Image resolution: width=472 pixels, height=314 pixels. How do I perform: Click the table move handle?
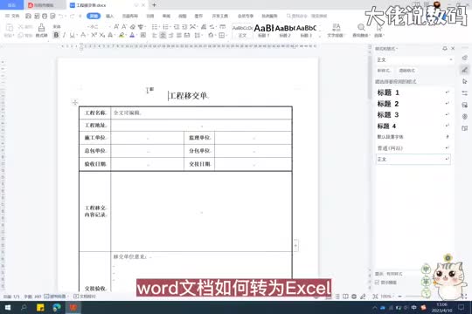coord(75,102)
